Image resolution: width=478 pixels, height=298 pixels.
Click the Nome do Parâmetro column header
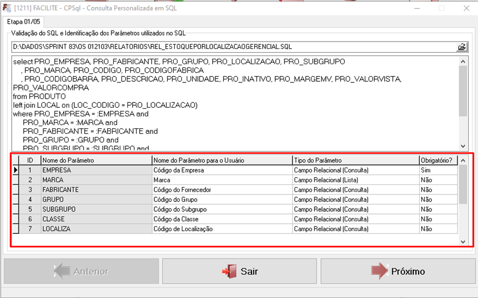(96, 160)
